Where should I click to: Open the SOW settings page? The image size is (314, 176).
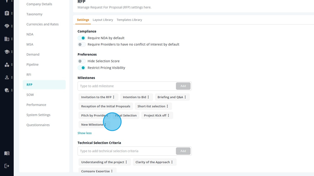coord(30,94)
